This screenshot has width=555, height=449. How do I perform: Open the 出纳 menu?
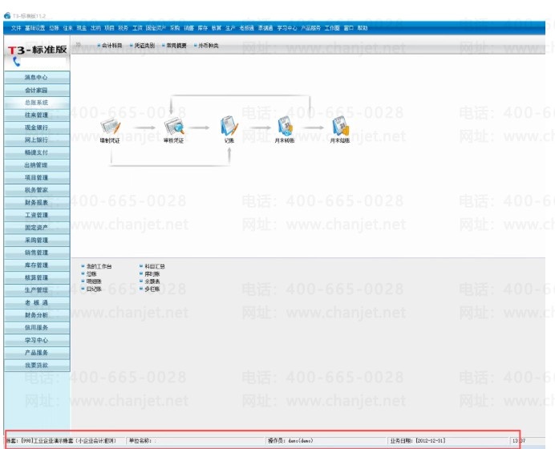95,28
